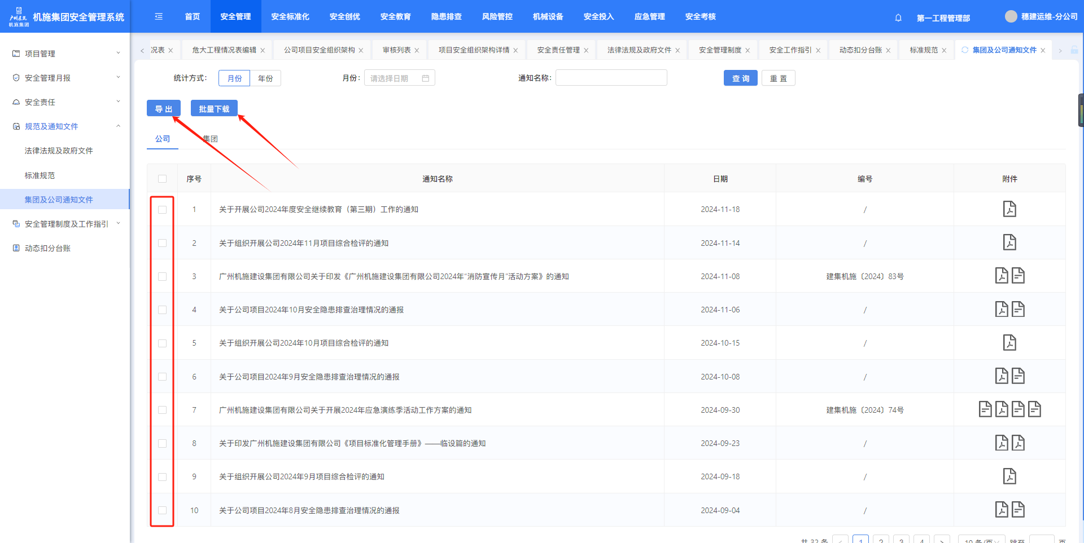
Task: Close the 安全责任管理 tab
Action: [x=586, y=51]
